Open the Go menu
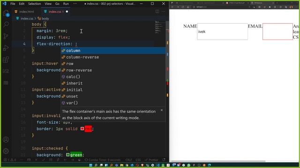300x168 pixels. [x=57, y=4]
